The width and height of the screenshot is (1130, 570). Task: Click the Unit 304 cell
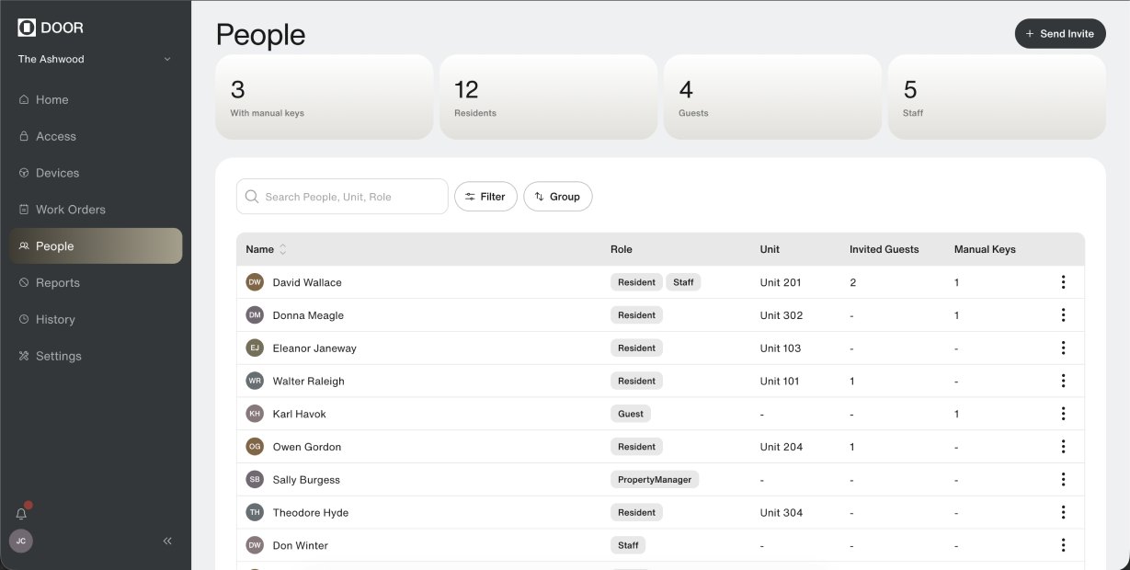782,512
